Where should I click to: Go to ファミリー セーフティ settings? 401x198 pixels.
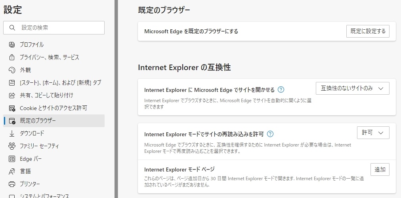click(x=54, y=146)
